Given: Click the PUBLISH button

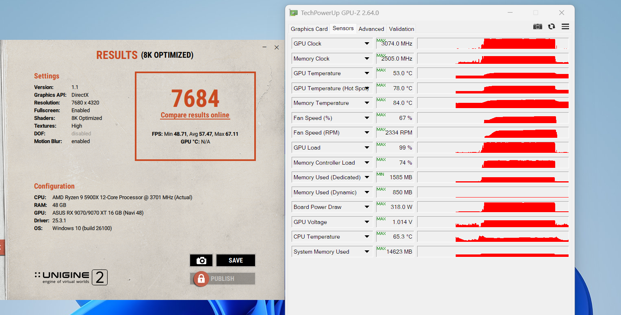Looking at the screenshot, I should pos(223,279).
